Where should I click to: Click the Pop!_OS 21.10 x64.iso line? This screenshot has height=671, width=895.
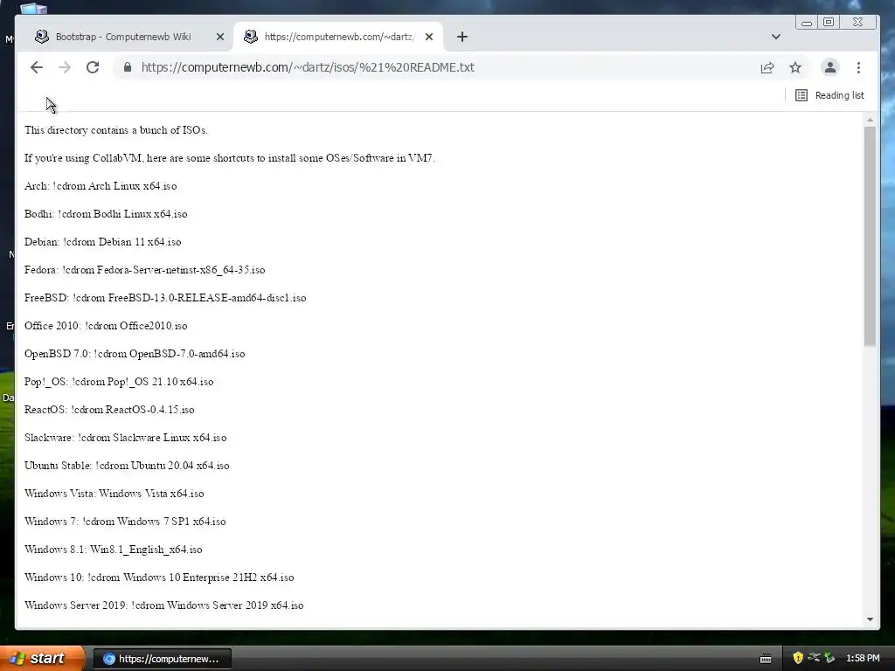point(119,382)
